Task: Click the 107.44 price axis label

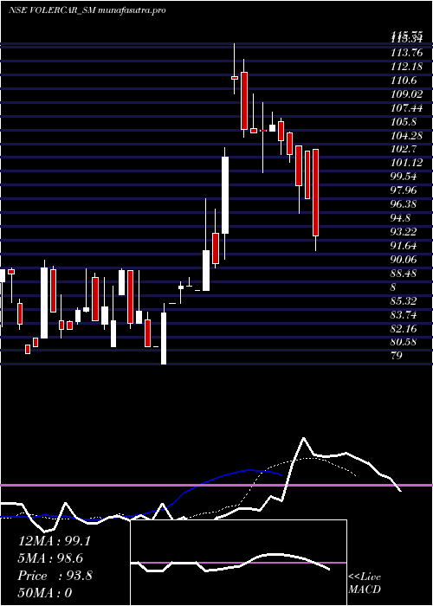Action: point(407,108)
